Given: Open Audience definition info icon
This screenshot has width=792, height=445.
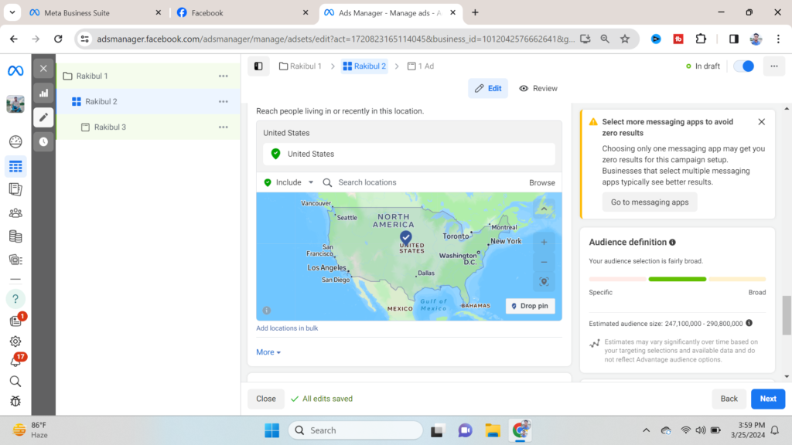Looking at the screenshot, I should click(x=672, y=243).
